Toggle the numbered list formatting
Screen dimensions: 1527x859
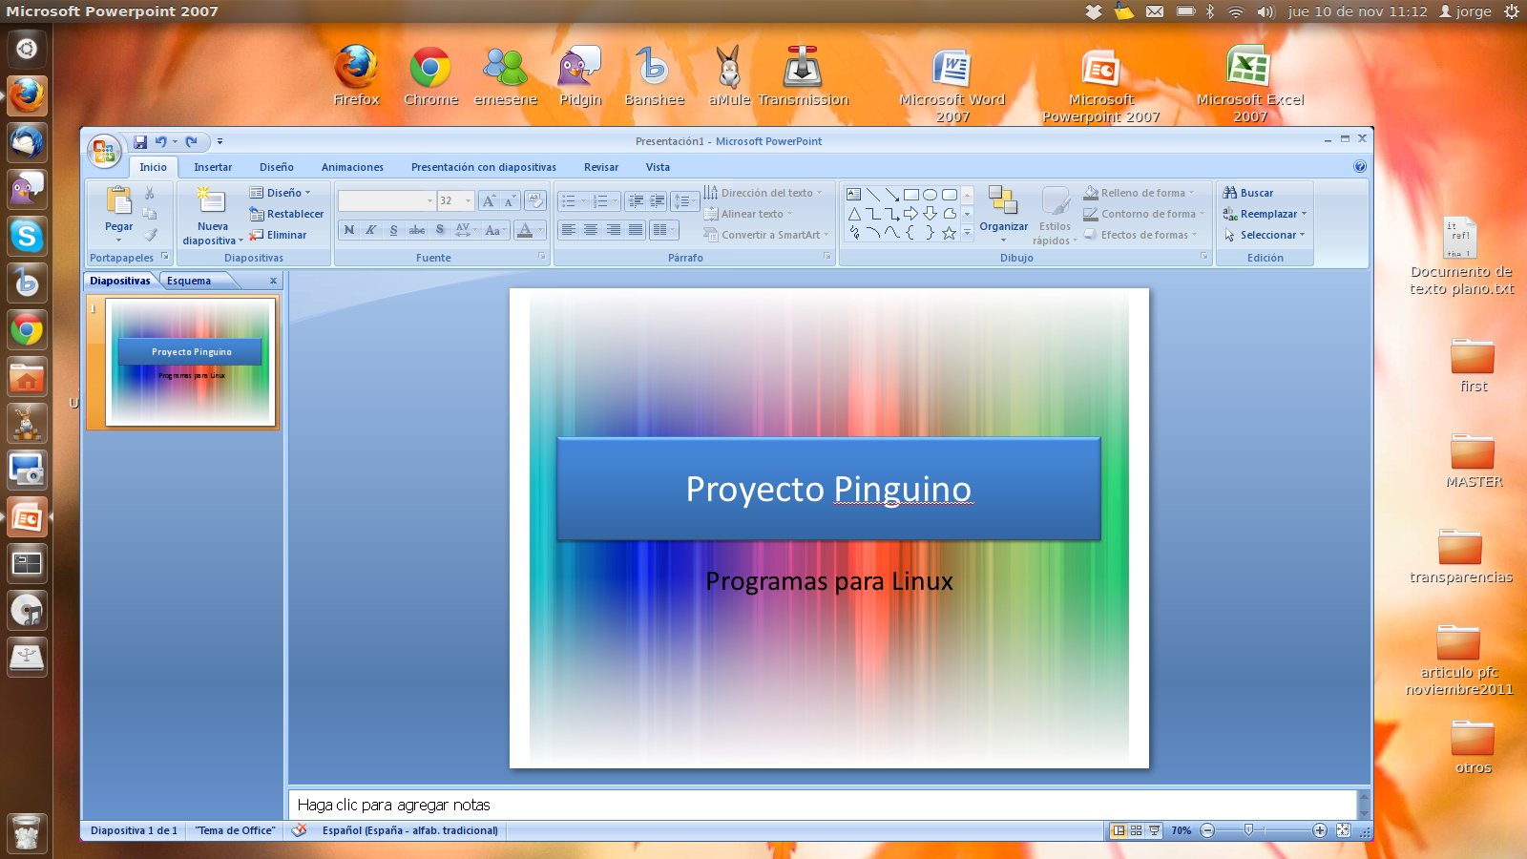[599, 200]
